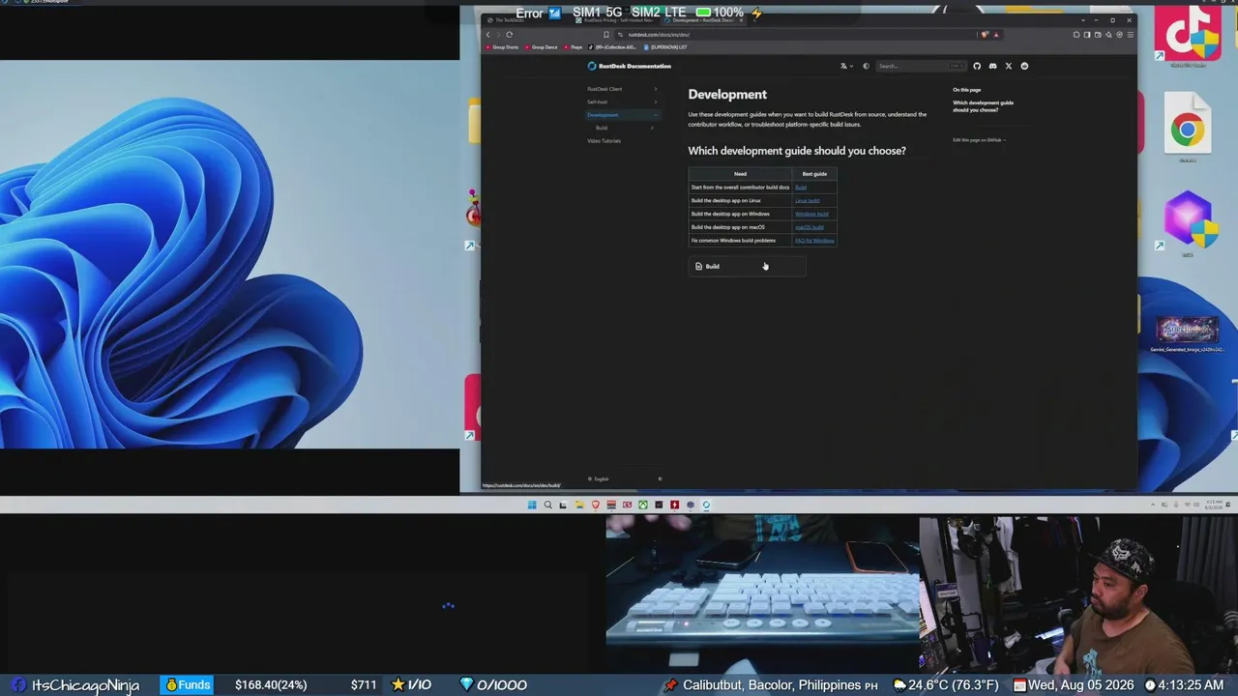
Task: Jump to 'Which development guide should you choose?' in On this page
Action: pyautogui.click(x=983, y=104)
